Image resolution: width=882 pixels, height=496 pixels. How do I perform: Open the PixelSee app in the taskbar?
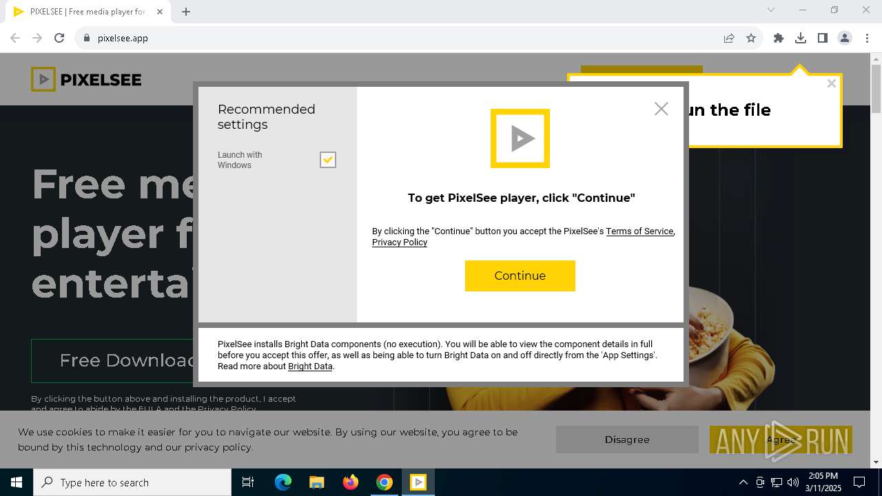418,482
